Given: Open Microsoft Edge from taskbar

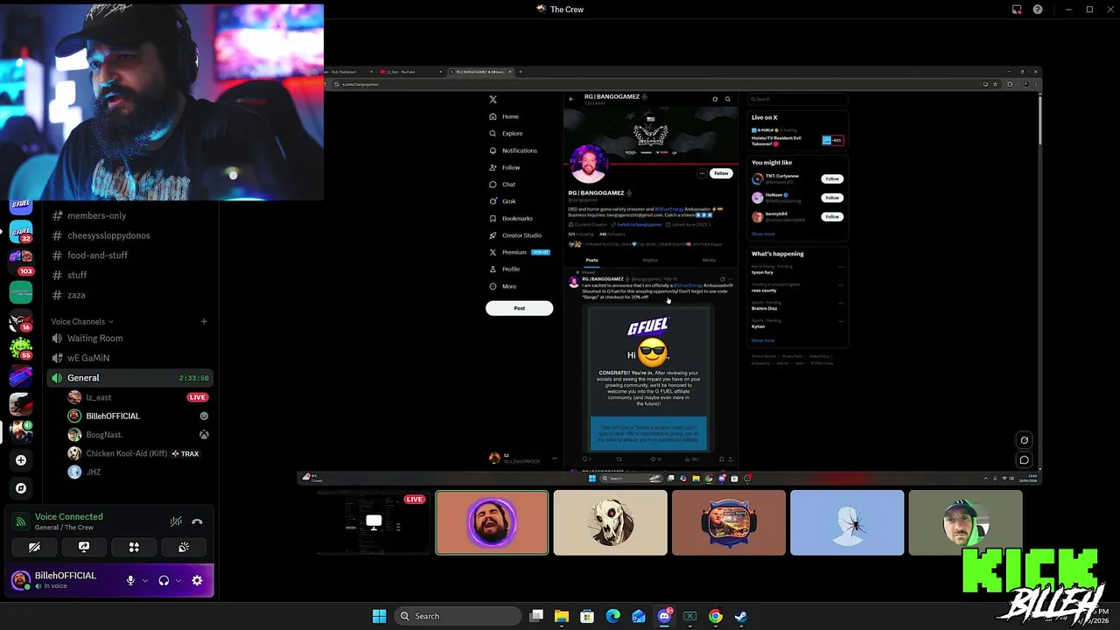Looking at the screenshot, I should [x=612, y=616].
